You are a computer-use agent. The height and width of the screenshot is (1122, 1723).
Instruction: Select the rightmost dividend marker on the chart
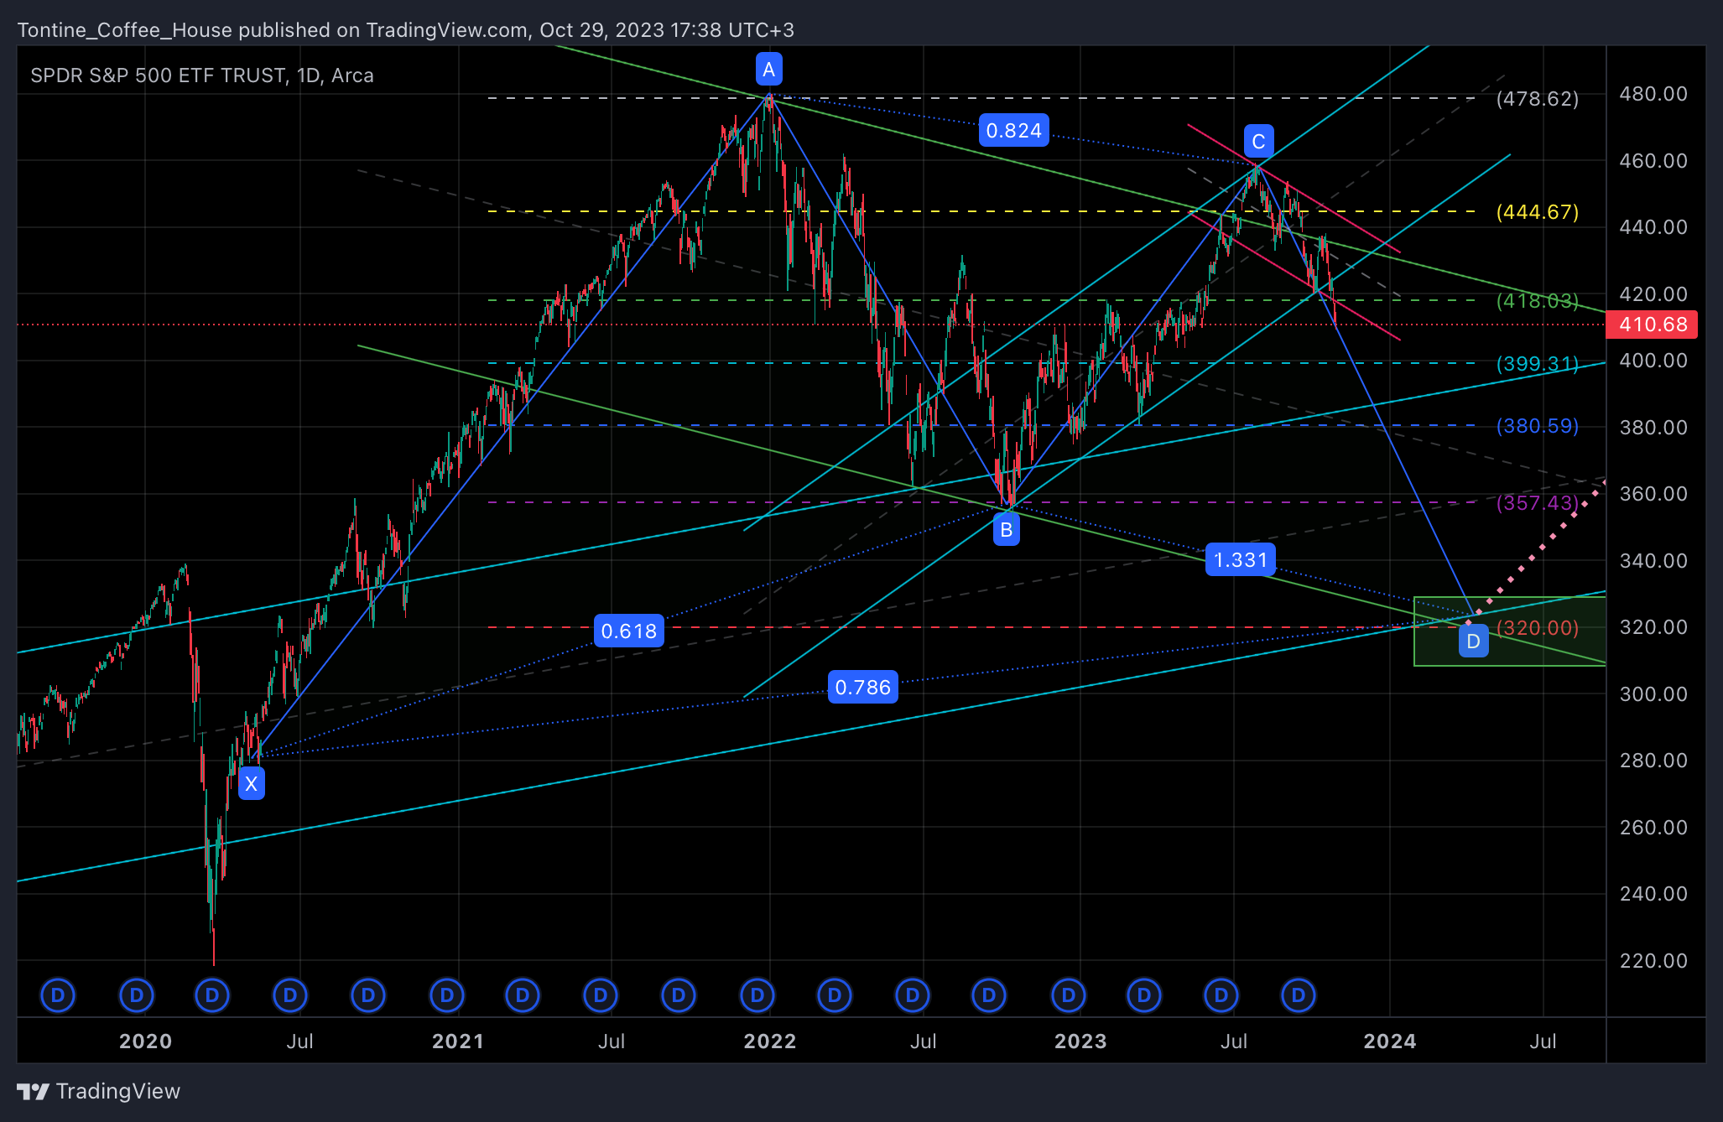click(1299, 995)
